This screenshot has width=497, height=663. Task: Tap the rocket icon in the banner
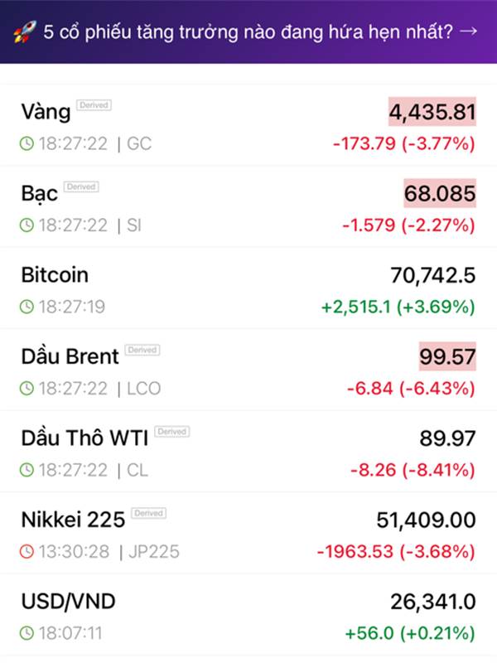pyautogui.click(x=22, y=32)
